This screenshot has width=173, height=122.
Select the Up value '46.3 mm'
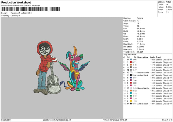(141, 34)
